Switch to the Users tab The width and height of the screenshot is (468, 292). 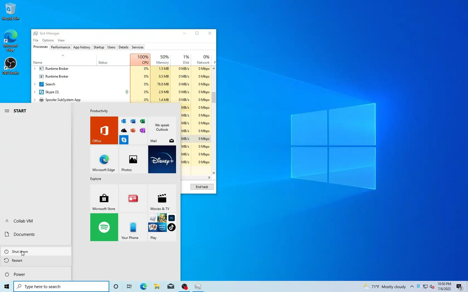pyautogui.click(x=111, y=47)
